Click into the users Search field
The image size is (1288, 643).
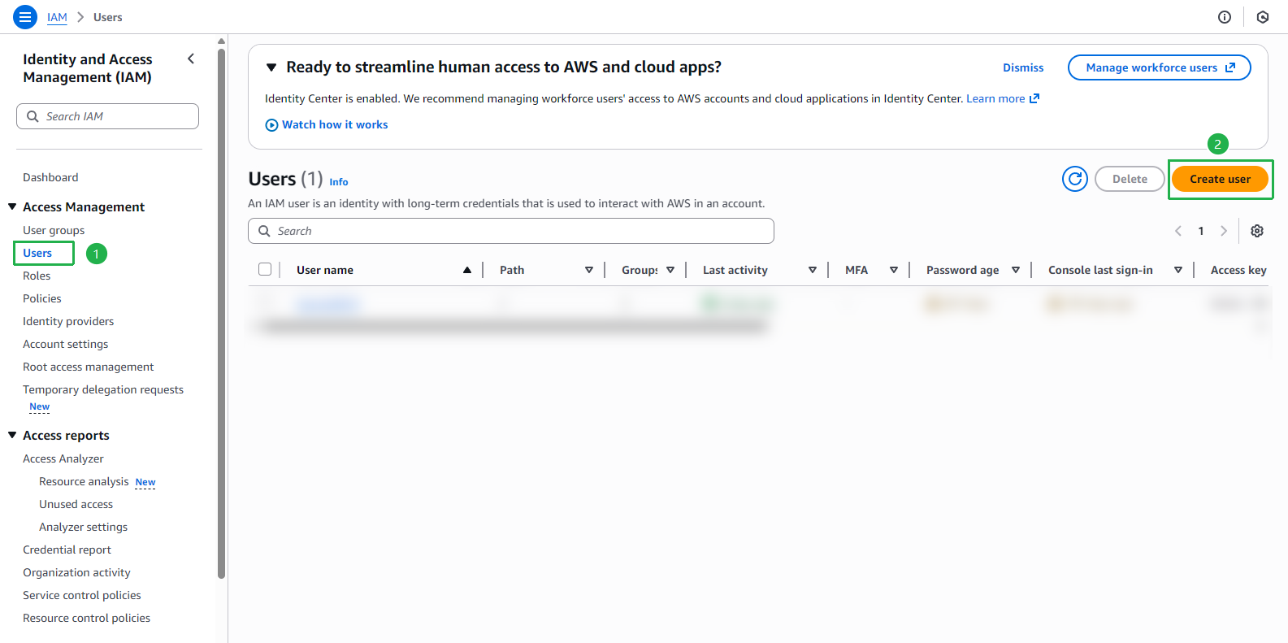click(x=511, y=231)
